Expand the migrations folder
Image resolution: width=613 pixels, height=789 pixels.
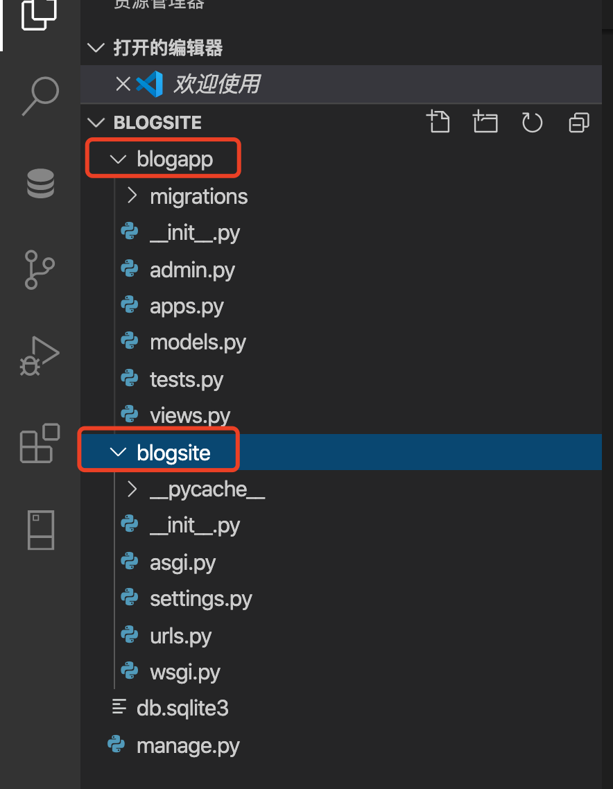pos(131,196)
